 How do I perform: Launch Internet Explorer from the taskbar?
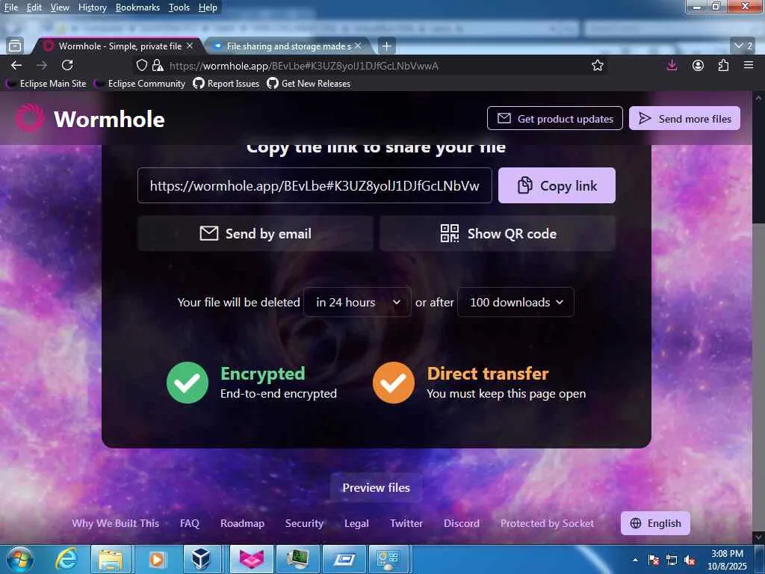66,559
